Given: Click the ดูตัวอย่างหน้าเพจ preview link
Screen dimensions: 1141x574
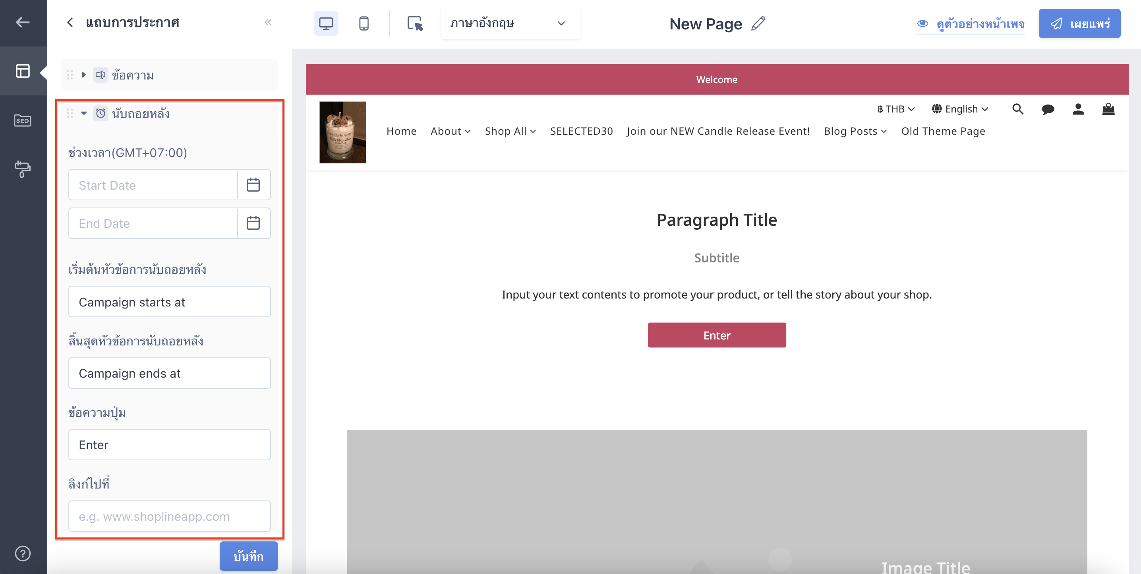Looking at the screenshot, I should (x=970, y=23).
